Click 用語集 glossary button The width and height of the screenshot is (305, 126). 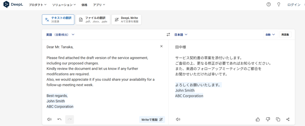pos(285,34)
